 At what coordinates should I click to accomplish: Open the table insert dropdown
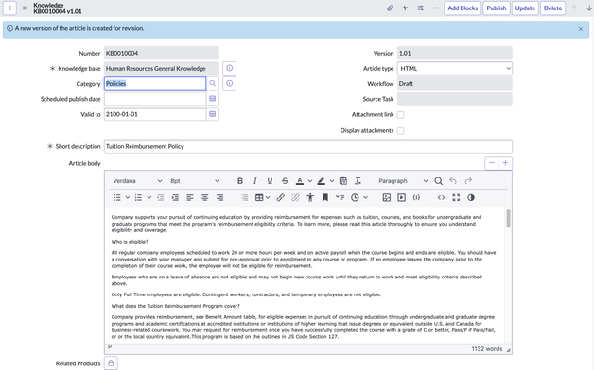point(263,197)
